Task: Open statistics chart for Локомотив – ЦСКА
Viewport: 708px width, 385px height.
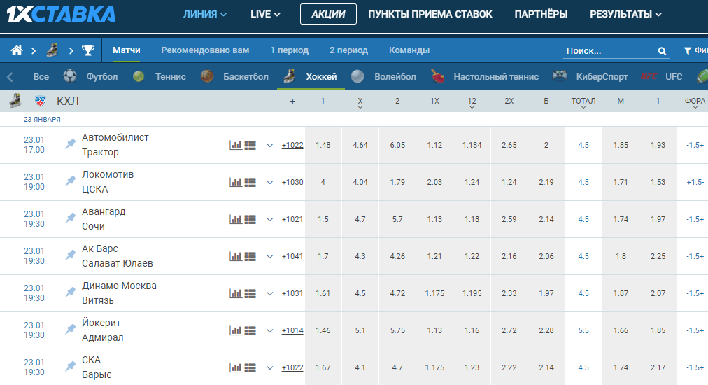Action: coord(235,182)
